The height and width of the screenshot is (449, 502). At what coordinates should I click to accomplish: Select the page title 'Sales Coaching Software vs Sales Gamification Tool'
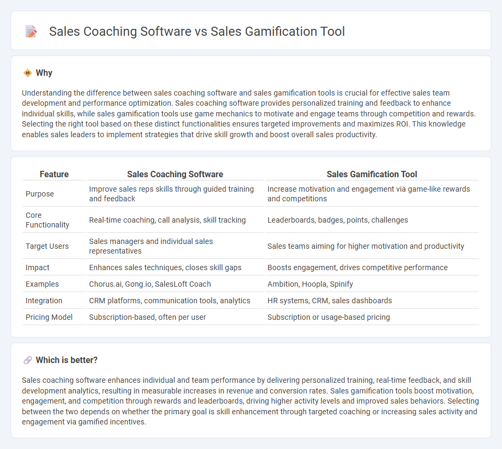click(x=197, y=31)
